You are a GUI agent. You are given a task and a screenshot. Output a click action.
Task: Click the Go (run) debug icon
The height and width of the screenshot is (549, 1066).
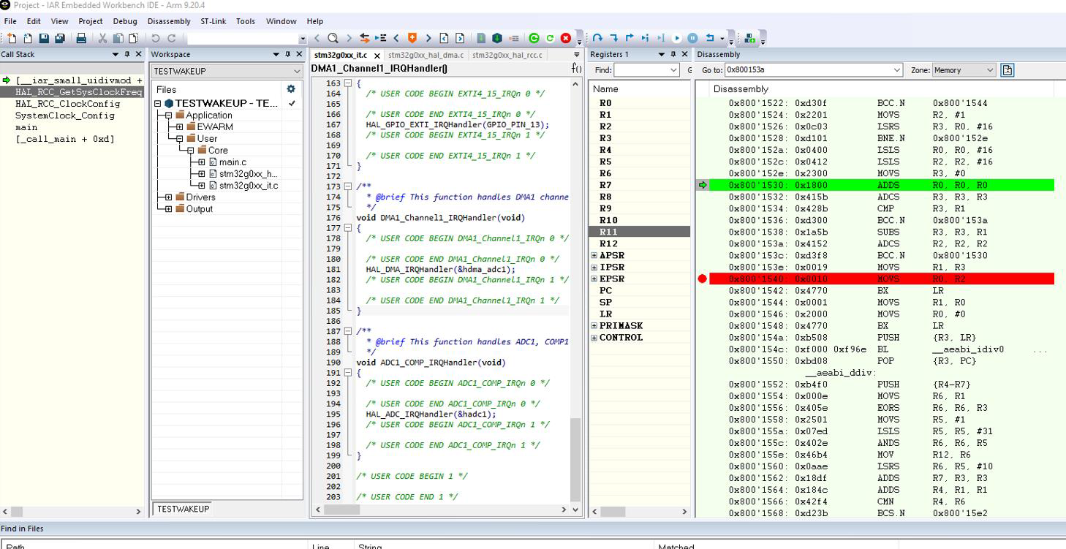[x=676, y=38]
